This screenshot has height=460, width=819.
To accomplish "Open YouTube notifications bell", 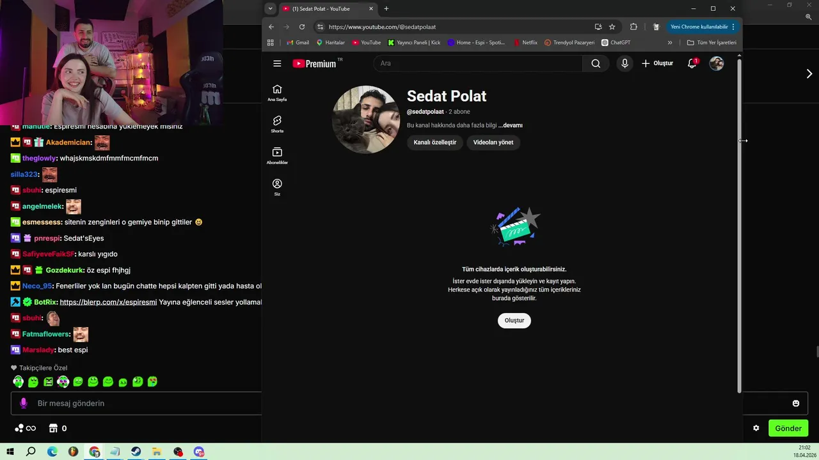I will [x=692, y=63].
